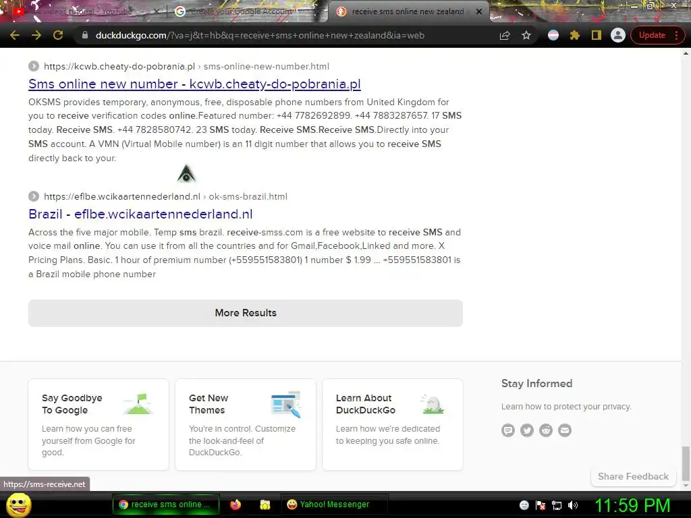Launch Firefox from the taskbar
Screen dimensions: 691x518
click(236, 505)
